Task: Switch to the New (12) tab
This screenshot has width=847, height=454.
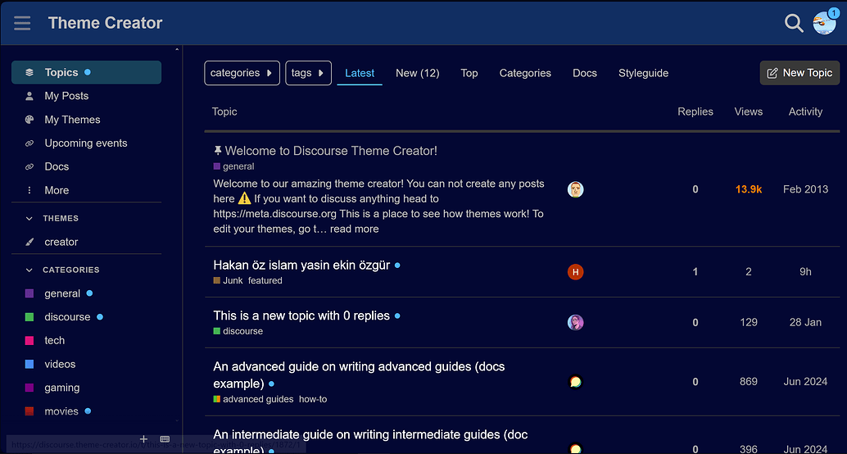Action: click(x=417, y=73)
